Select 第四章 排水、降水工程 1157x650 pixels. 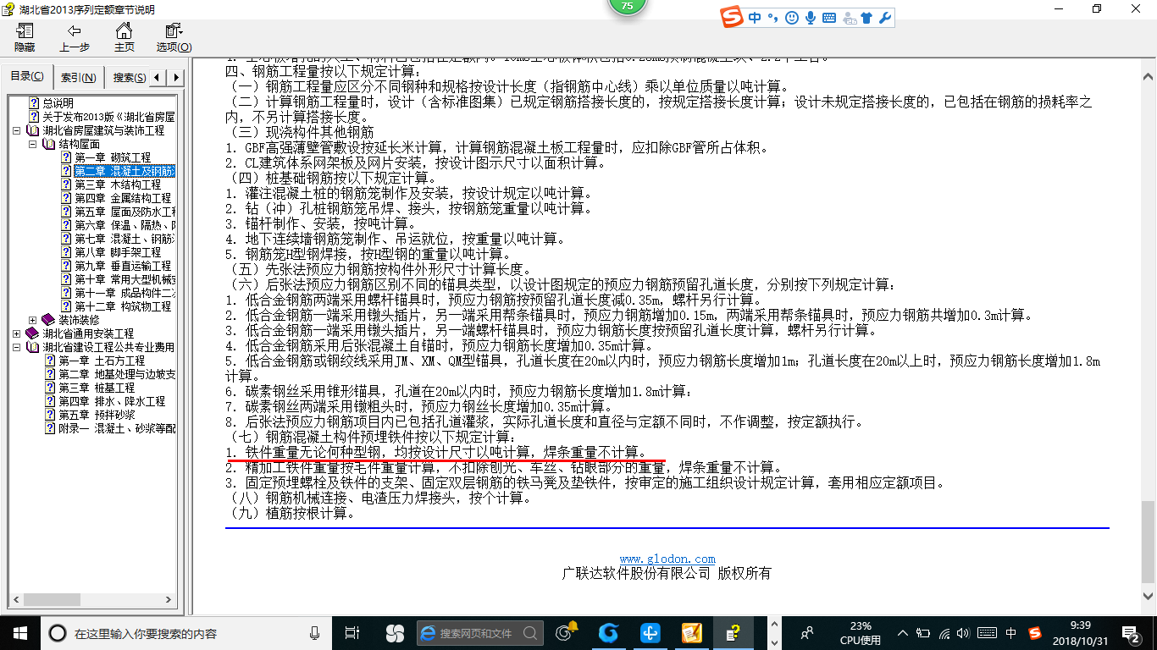click(x=112, y=401)
